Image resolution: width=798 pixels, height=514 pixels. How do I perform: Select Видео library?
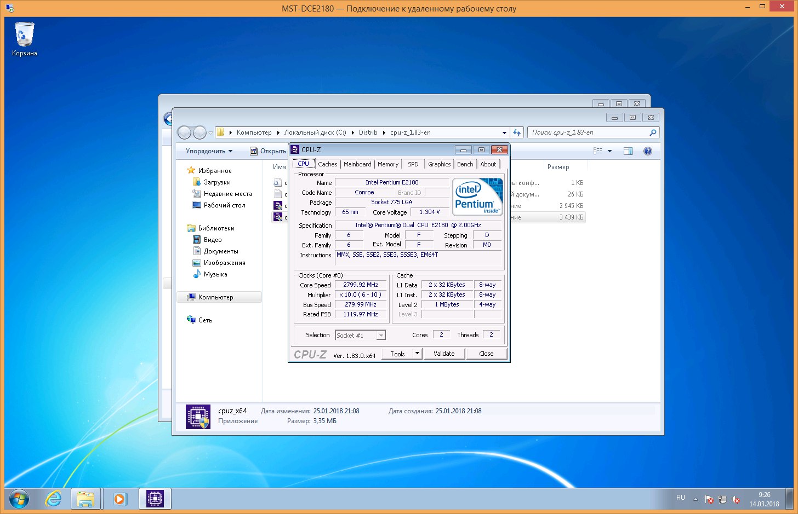(208, 239)
